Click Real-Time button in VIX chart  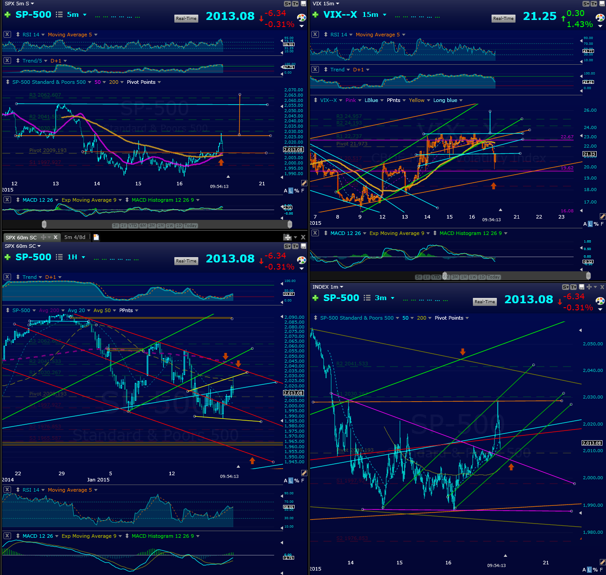tap(504, 19)
